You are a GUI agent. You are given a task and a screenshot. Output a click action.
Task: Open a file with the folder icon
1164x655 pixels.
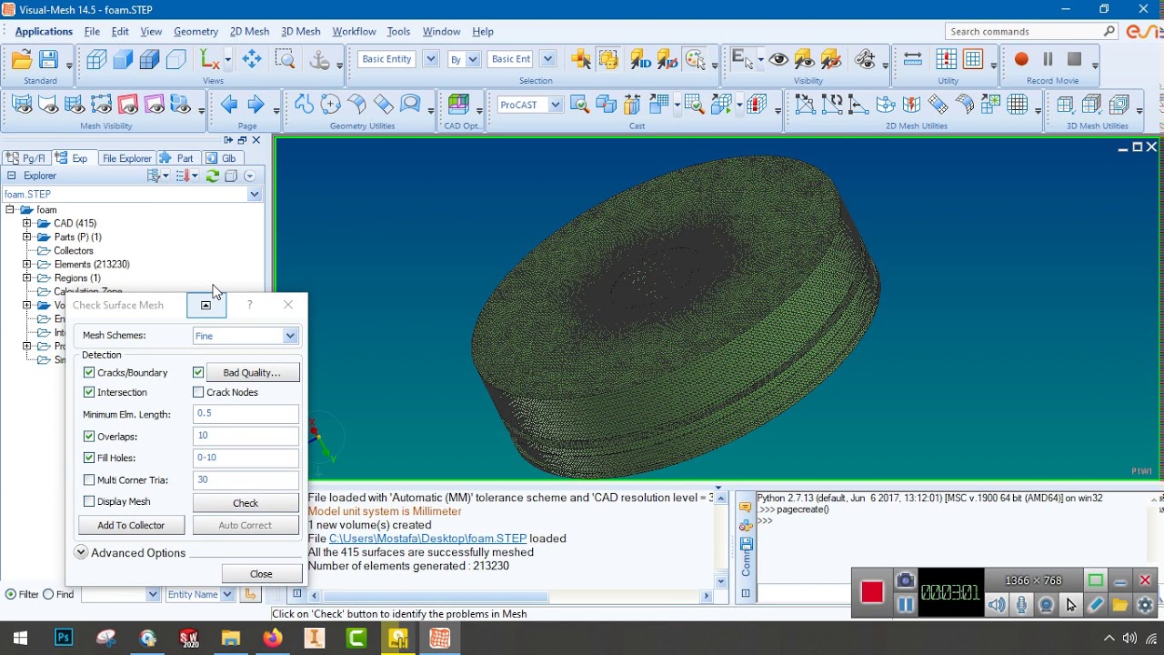tap(22, 60)
